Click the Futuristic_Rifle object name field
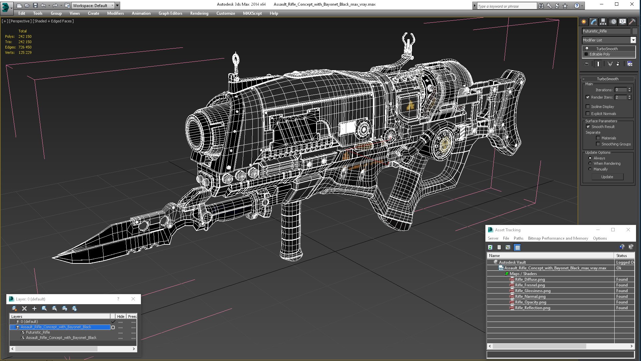The height and width of the screenshot is (361, 641). click(x=606, y=31)
